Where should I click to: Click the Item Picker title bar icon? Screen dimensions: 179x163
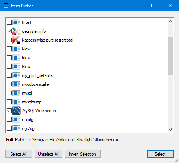click(6, 6)
